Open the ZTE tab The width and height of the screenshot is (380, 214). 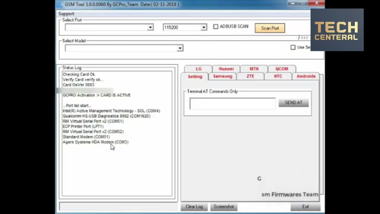pyautogui.click(x=250, y=76)
